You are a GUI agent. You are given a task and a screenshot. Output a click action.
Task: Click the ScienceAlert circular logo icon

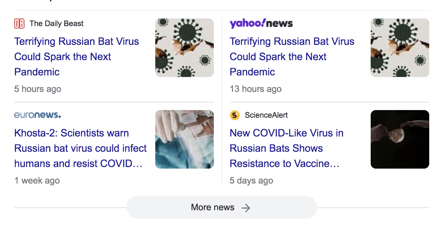[234, 115]
